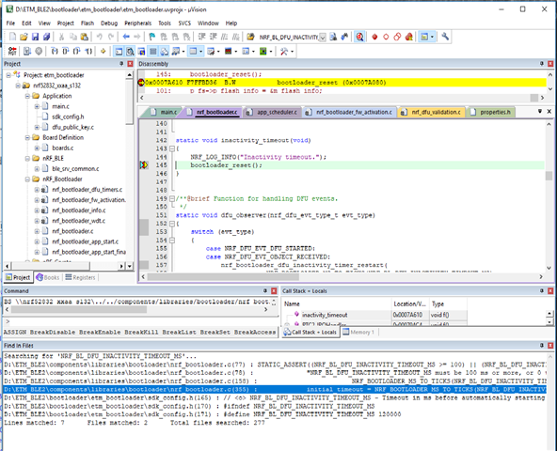557x451 pixels.
Task: Select Memory 1 bottom tab
Action: point(358,332)
